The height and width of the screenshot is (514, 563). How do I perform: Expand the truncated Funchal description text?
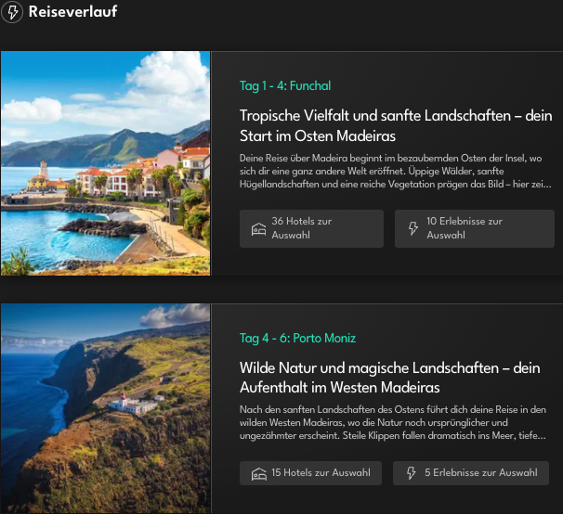coord(396,171)
